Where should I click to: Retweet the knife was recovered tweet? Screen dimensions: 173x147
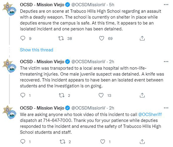(61, 95)
